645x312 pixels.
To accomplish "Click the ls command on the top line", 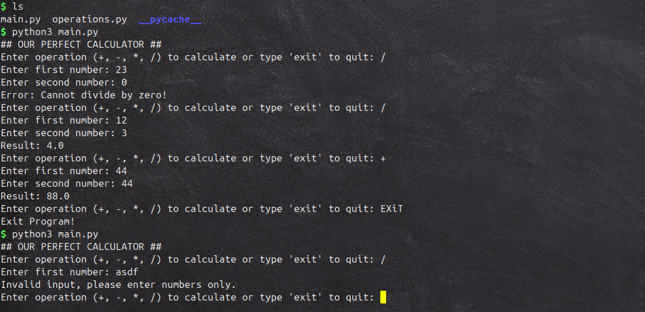I will click(18, 6).
